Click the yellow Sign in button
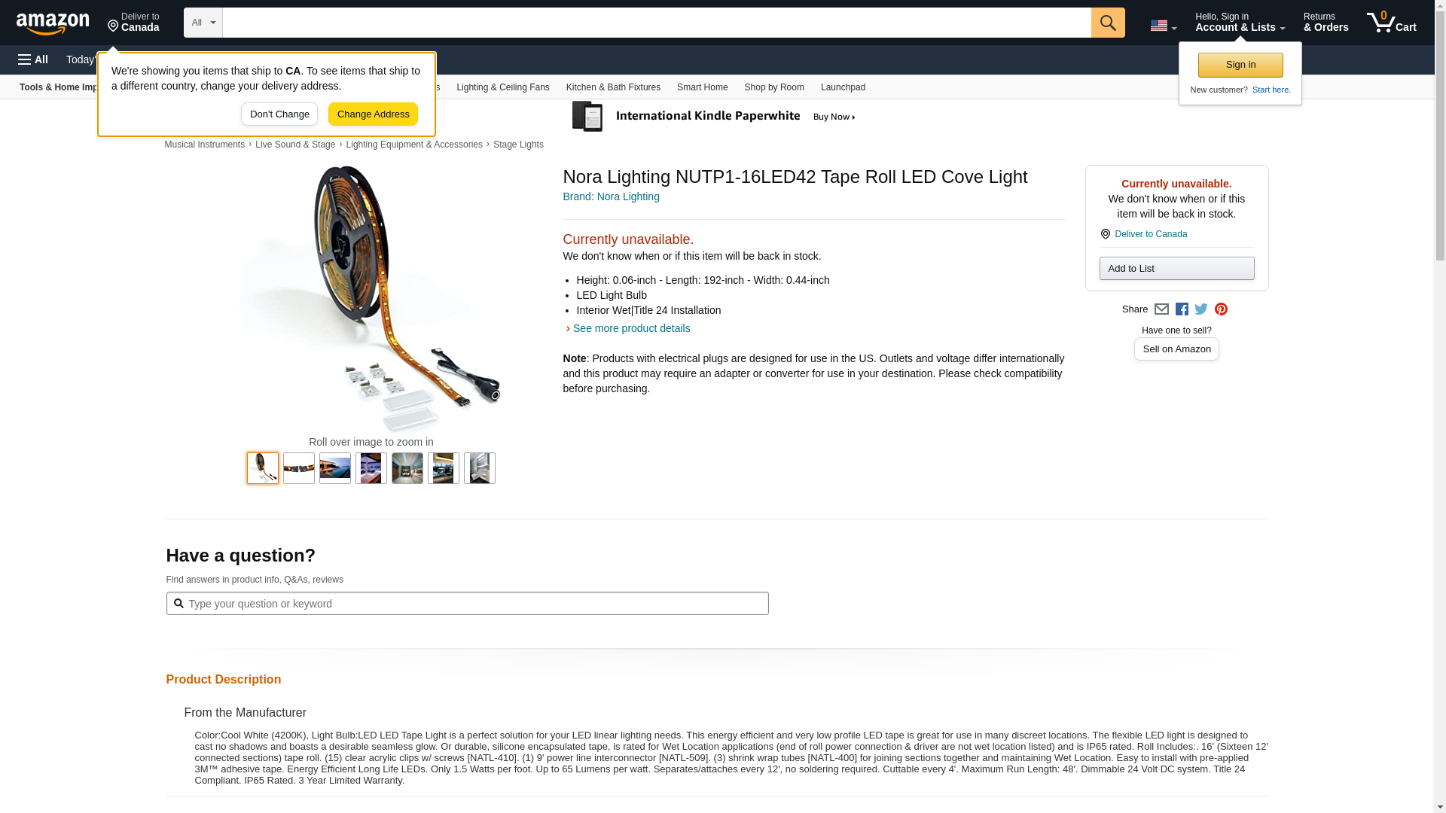Image resolution: width=1446 pixels, height=813 pixels. (1240, 65)
